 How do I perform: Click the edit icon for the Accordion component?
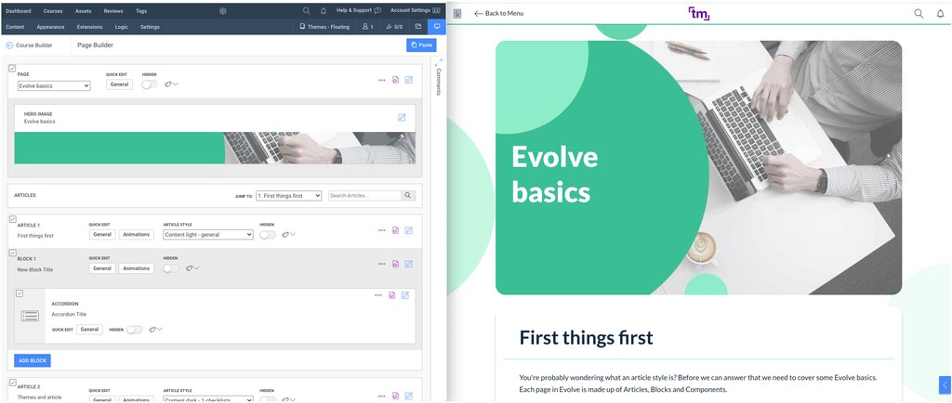tap(405, 295)
